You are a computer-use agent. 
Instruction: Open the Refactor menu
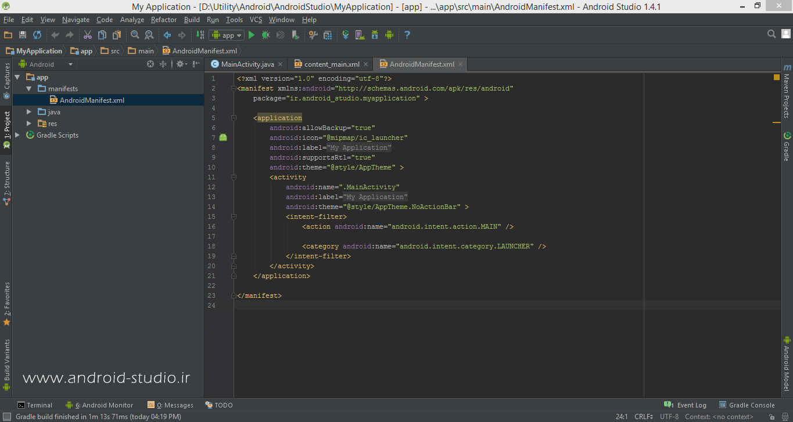pos(164,20)
